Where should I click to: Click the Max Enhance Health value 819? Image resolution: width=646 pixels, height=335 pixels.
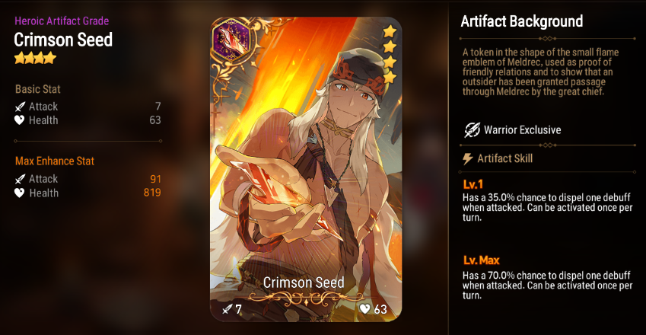[x=152, y=193]
